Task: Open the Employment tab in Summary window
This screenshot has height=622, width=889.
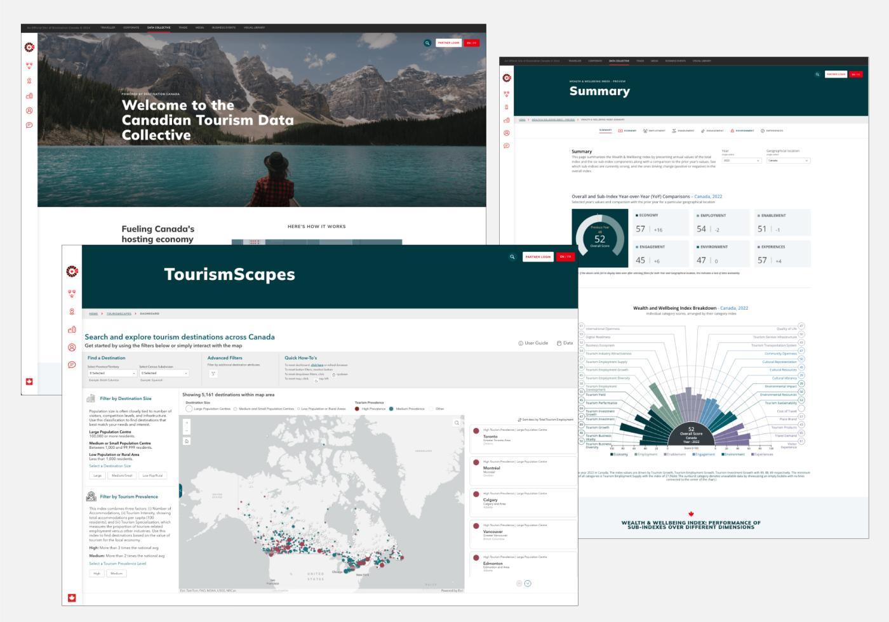Action: click(x=654, y=131)
